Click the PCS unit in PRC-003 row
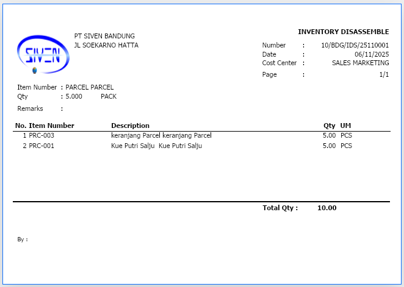Viewport: 404px width, 287px height. (x=346, y=135)
